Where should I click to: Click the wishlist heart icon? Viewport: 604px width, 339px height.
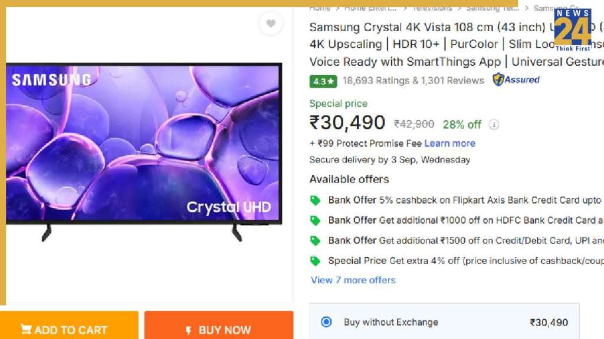271,24
